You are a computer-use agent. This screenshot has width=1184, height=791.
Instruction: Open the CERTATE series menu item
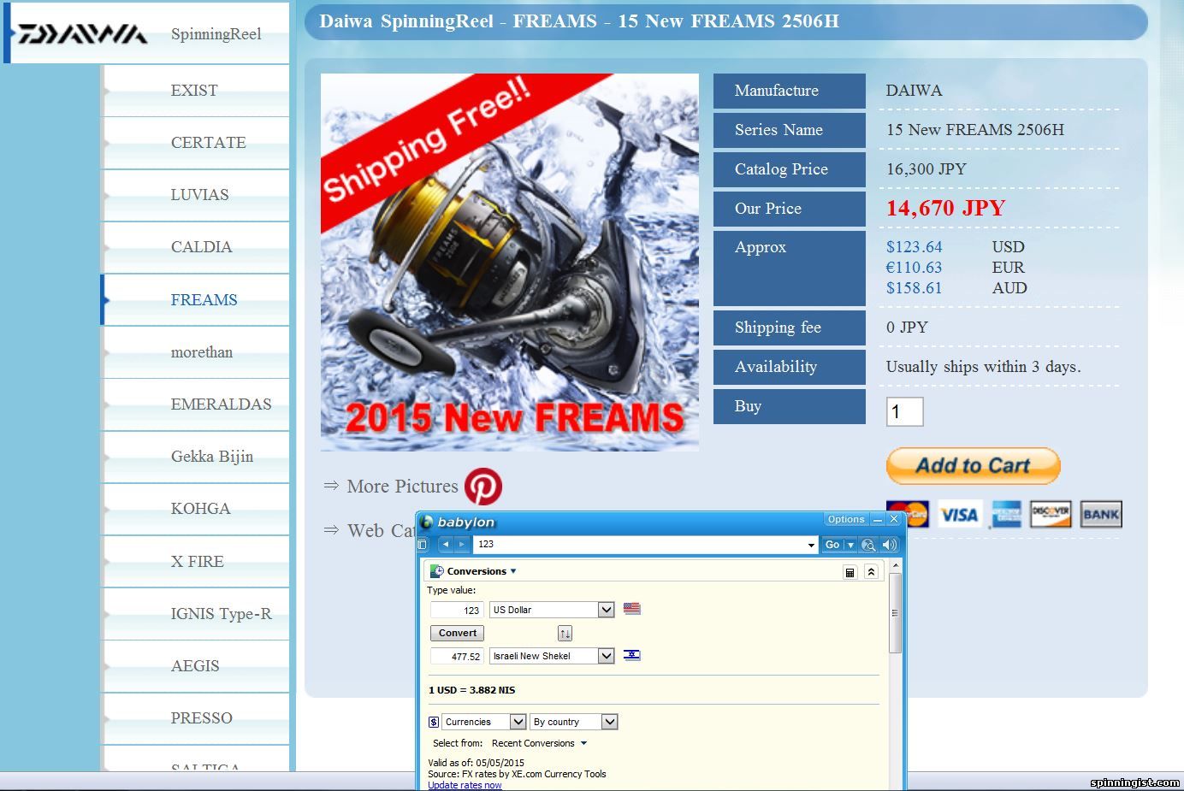[208, 143]
